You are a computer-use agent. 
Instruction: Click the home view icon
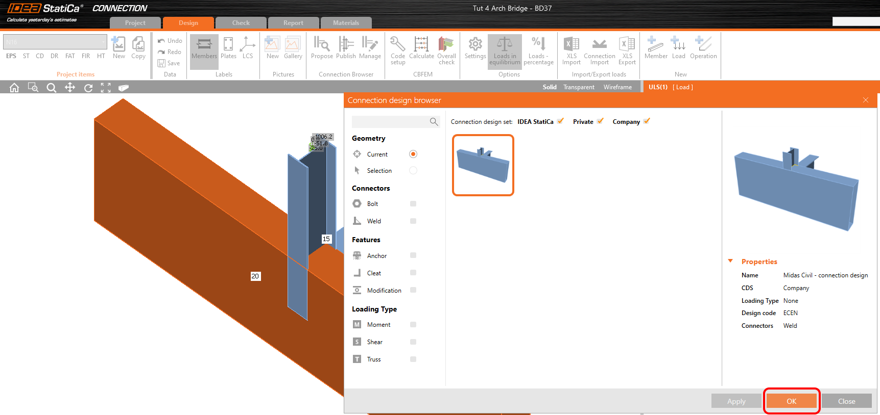(x=14, y=88)
